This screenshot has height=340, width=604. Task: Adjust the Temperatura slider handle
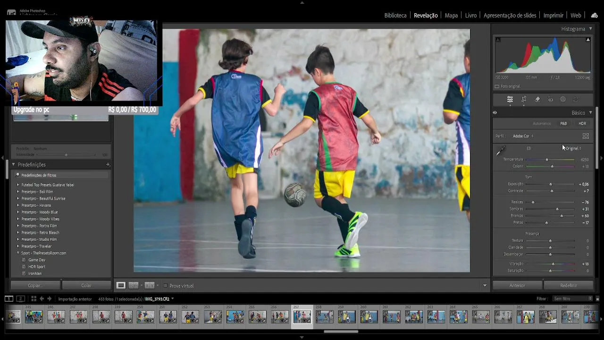(547, 160)
